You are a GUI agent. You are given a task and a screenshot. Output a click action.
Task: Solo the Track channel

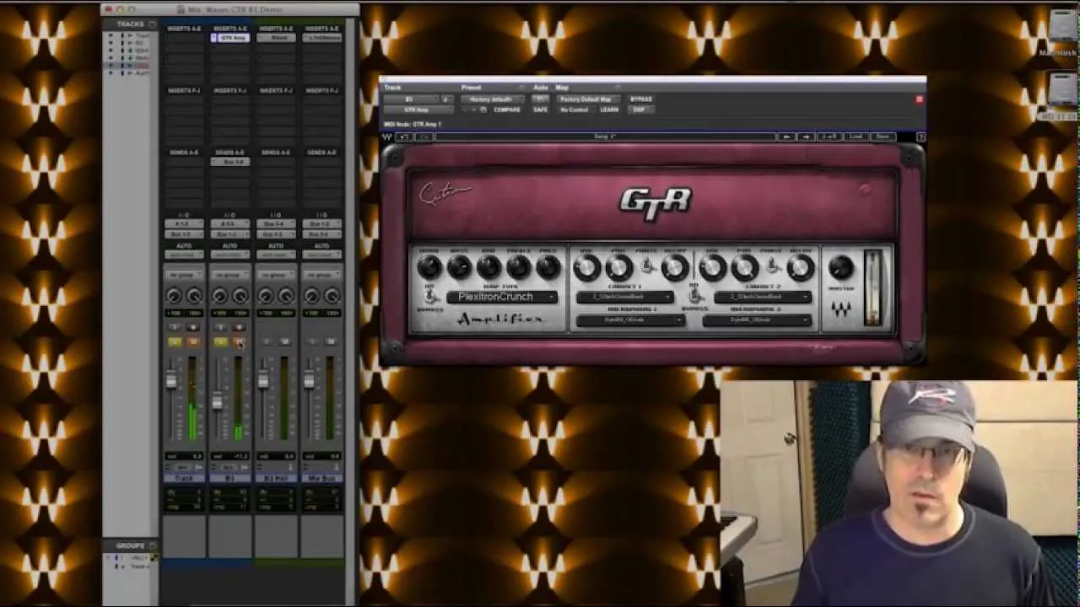[175, 341]
